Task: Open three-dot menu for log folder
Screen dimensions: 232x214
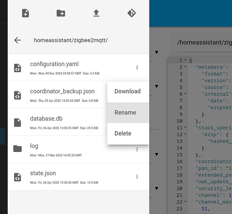Action: coord(137,149)
